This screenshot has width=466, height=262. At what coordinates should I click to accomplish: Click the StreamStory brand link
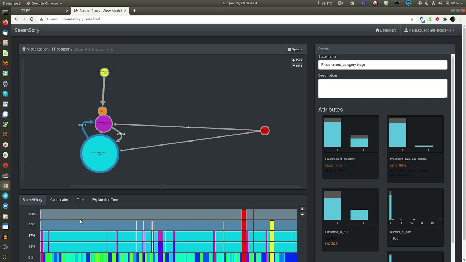point(27,30)
